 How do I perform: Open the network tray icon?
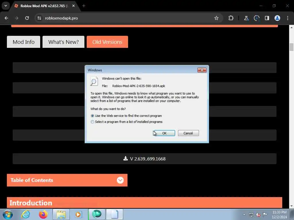251,215
